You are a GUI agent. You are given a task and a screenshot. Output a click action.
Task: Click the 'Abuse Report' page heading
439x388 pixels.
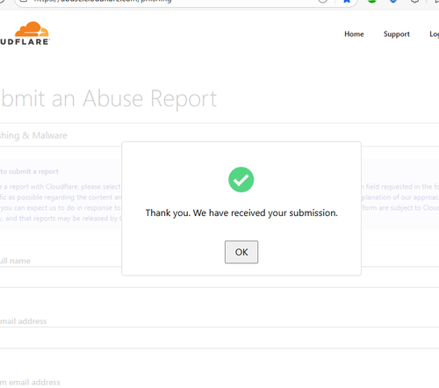(149, 99)
